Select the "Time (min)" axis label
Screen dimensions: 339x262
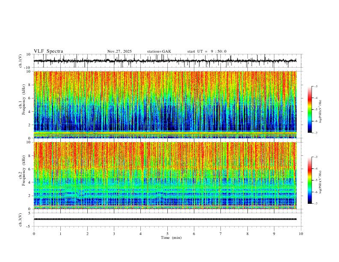pos(171,238)
